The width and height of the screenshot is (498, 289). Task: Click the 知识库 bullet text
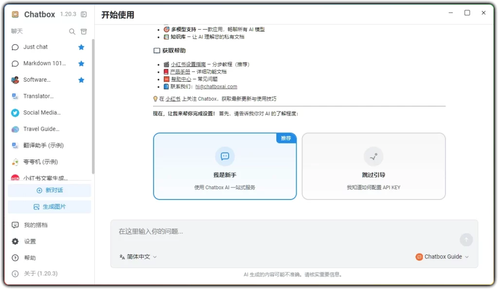(x=207, y=37)
